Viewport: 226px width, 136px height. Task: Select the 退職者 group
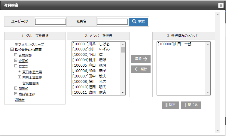click(20, 100)
